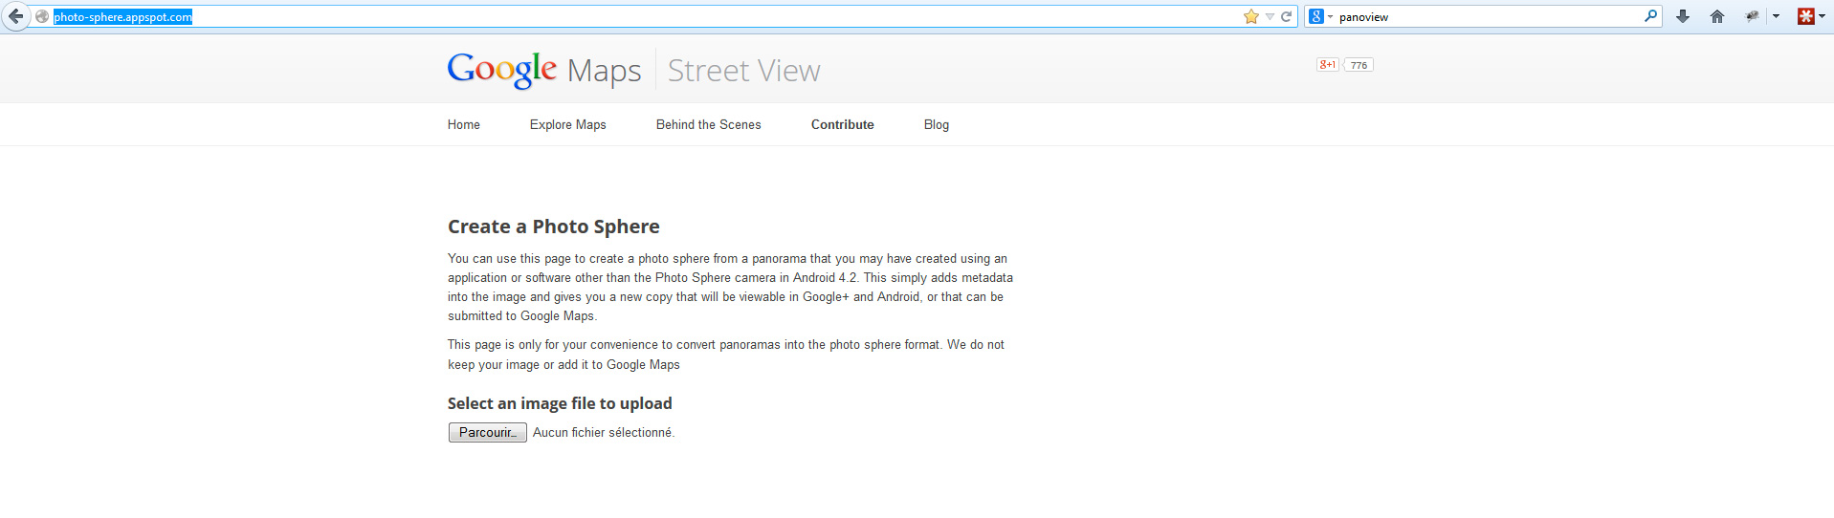Open the Blog link
Screen dimensions: 1834x518
click(x=937, y=124)
